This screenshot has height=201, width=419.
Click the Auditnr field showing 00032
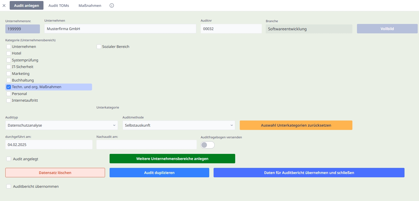[231, 29]
